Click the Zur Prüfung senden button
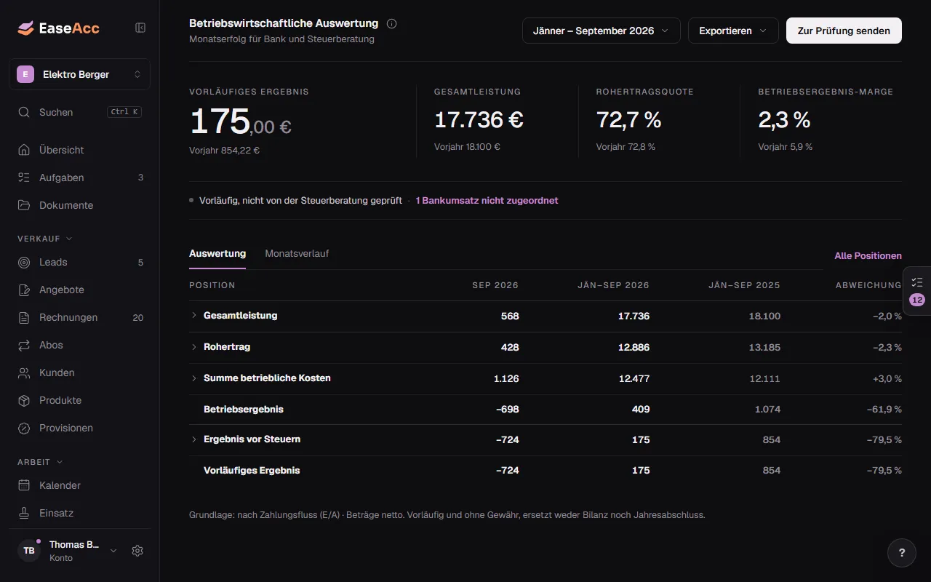The image size is (931, 582). [844, 31]
